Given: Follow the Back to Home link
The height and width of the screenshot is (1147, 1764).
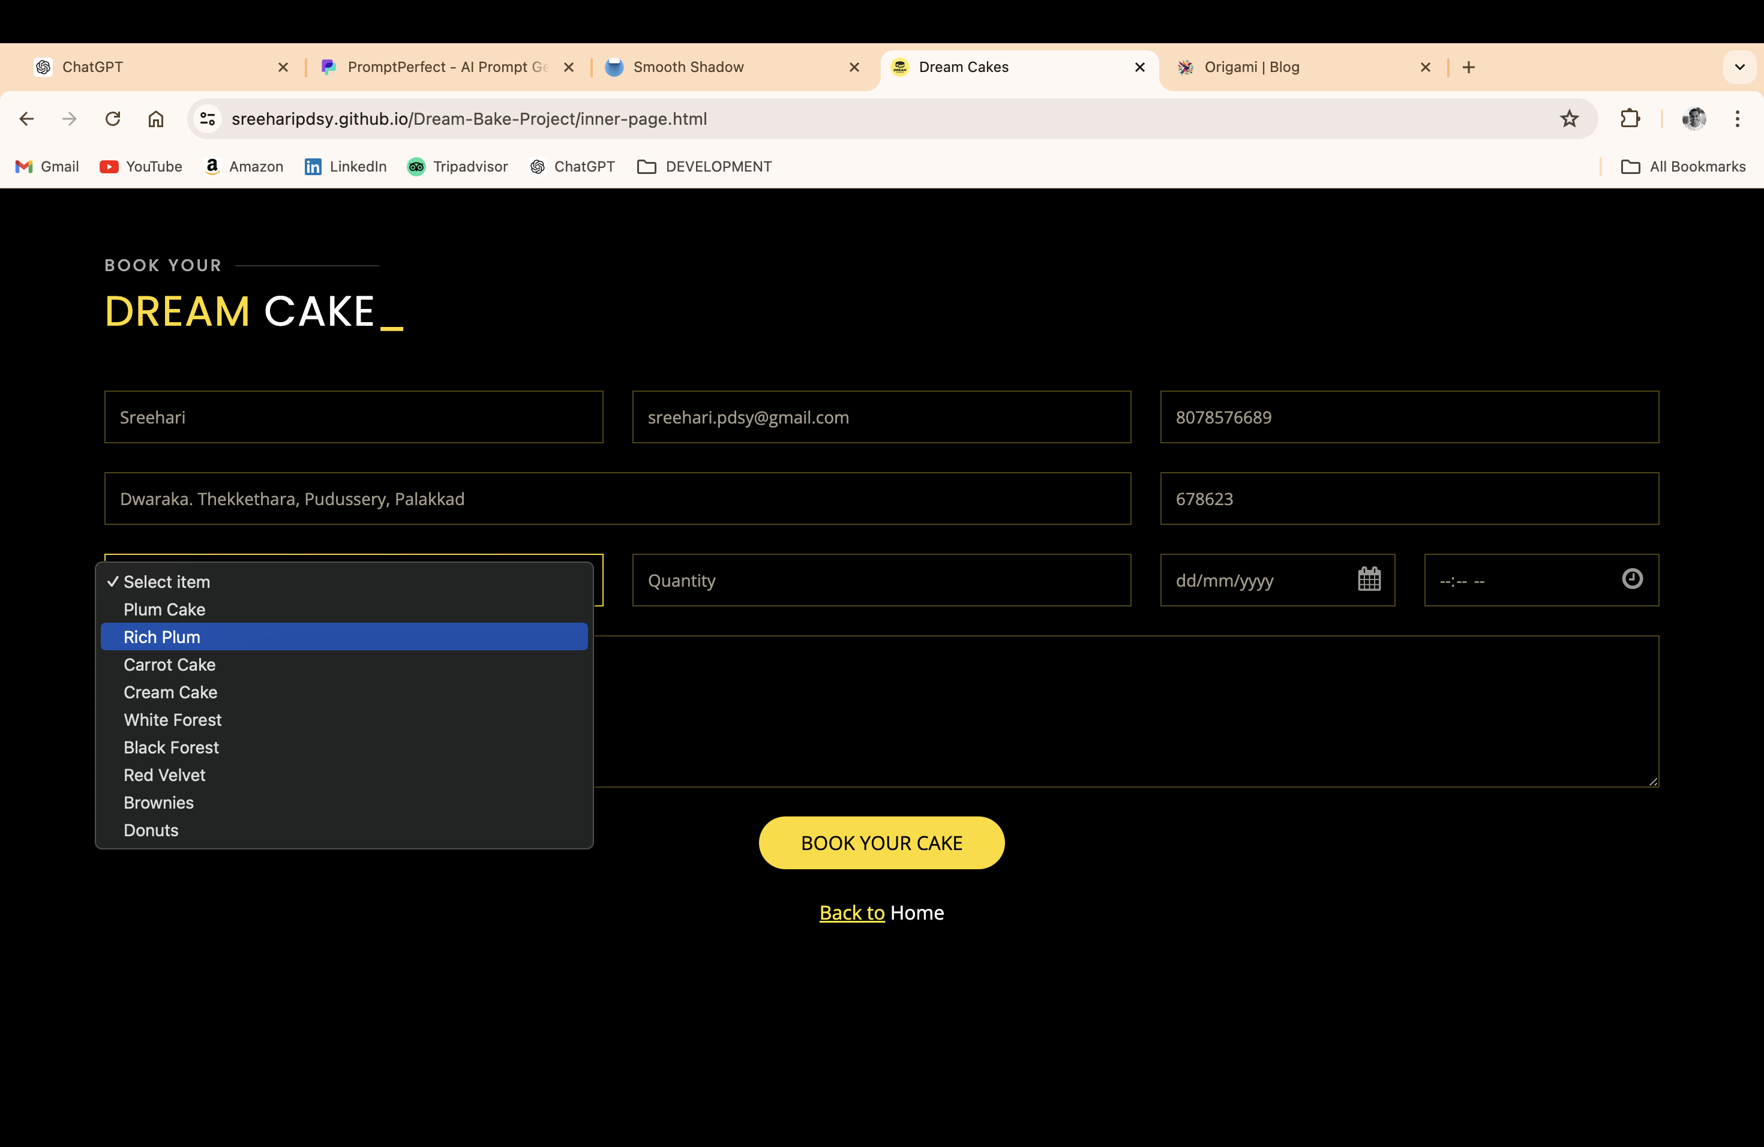Looking at the screenshot, I should [853, 913].
